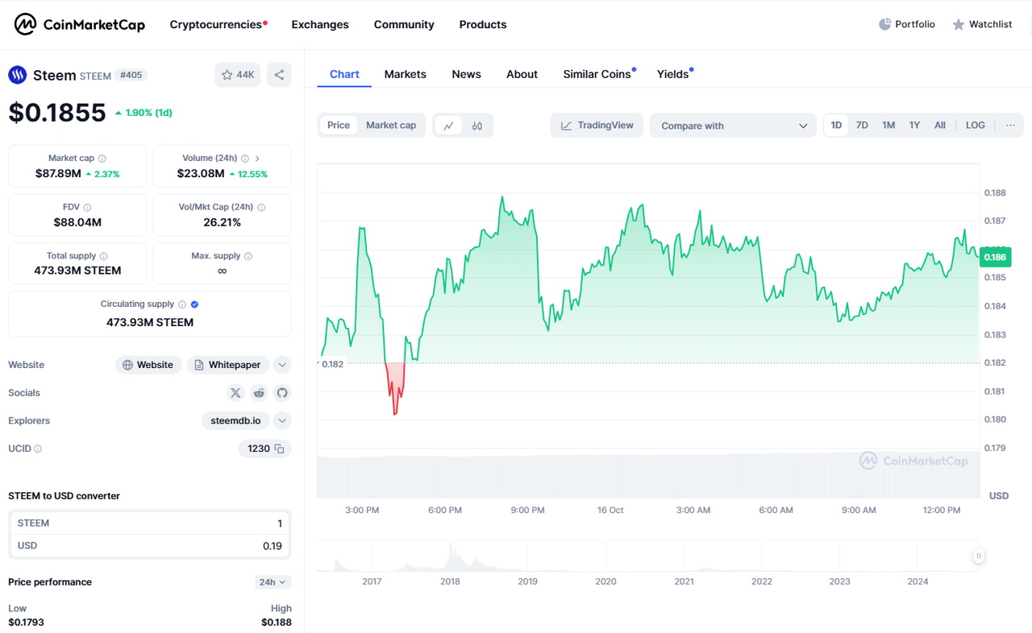The height and width of the screenshot is (633, 1032).
Task: Copy the UCID 1230 value
Action: tap(280, 449)
